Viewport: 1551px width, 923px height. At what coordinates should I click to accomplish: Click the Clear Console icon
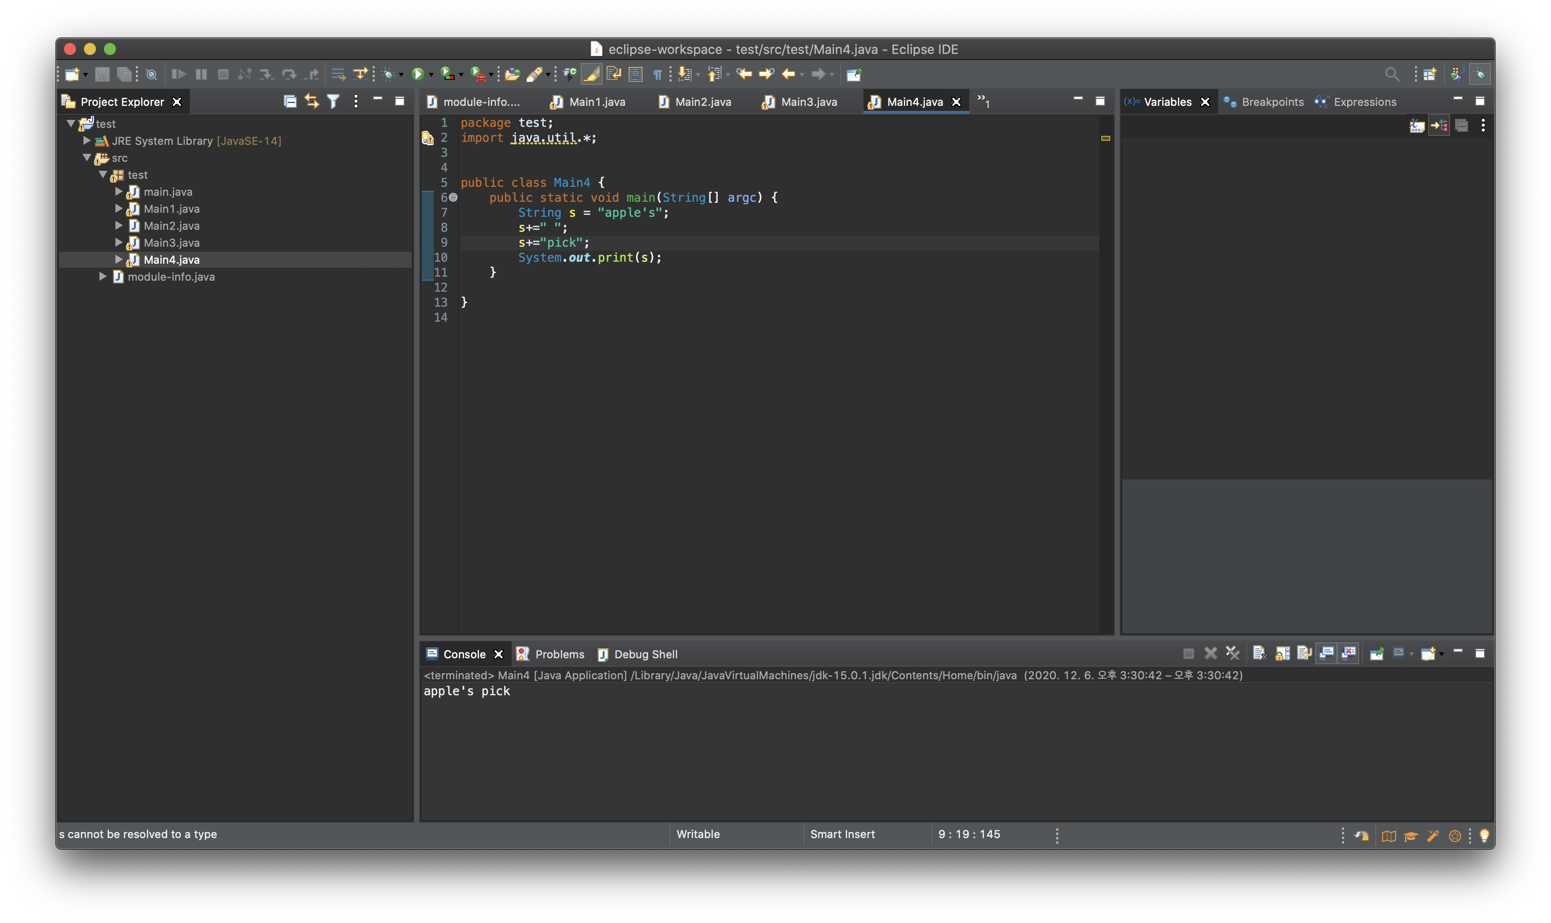click(1259, 653)
